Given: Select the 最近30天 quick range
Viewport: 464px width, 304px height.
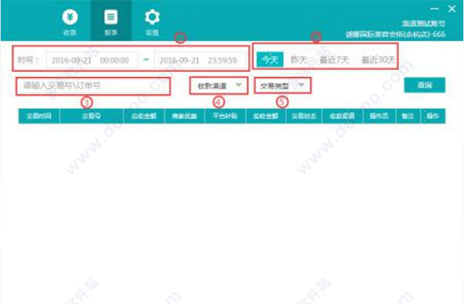Looking at the screenshot, I should (x=378, y=60).
